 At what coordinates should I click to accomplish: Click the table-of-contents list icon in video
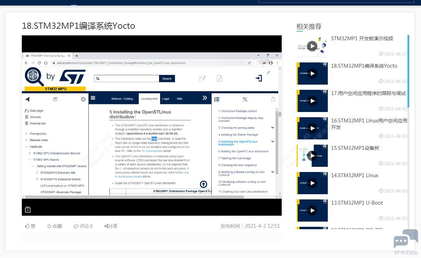217,100
